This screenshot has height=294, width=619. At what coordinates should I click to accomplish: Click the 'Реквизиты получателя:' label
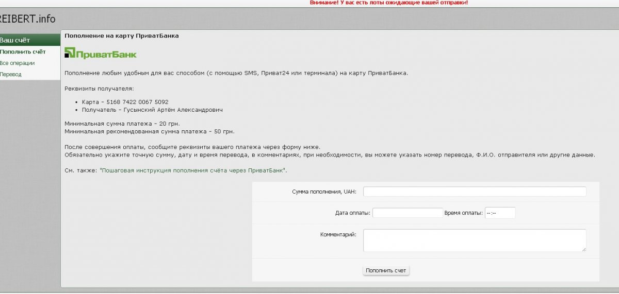[x=99, y=89]
